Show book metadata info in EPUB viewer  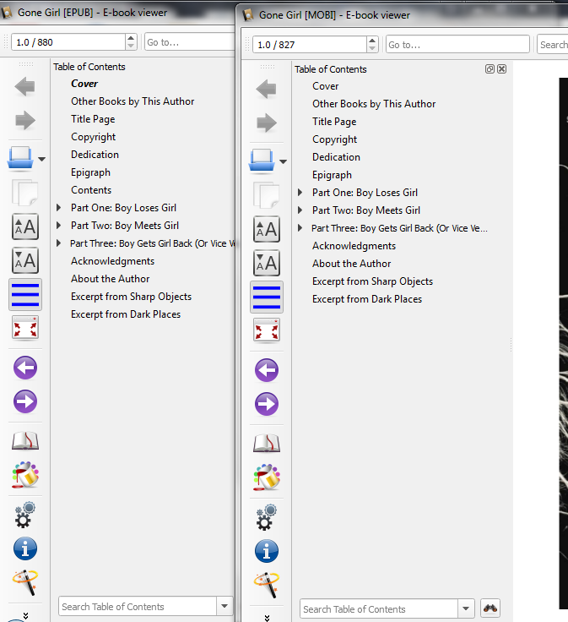pyautogui.click(x=25, y=548)
